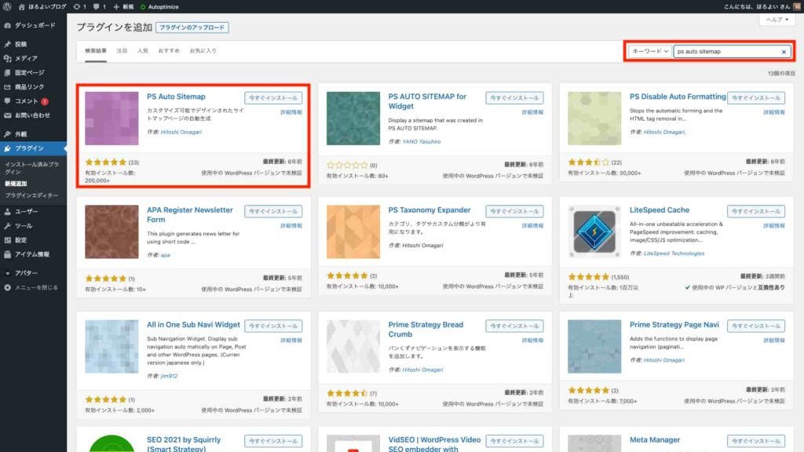804x452 pixels.
Task: Install SEO 2021 by Squirrly plugin
Action: (273, 441)
